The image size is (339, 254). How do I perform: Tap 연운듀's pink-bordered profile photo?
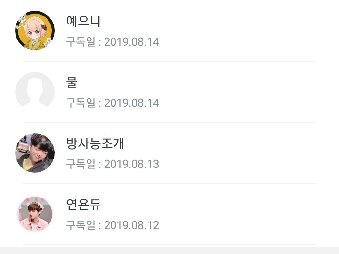(35, 214)
